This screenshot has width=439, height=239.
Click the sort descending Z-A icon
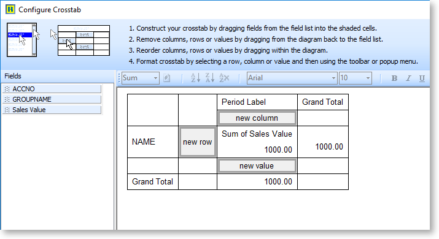(x=210, y=78)
